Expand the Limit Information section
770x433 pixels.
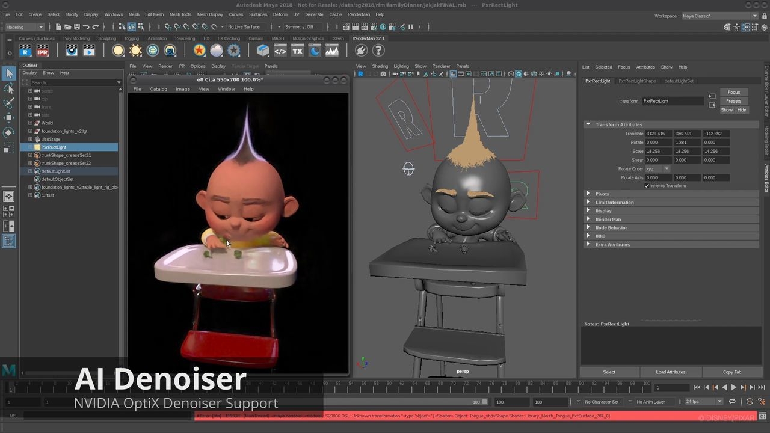point(671,203)
